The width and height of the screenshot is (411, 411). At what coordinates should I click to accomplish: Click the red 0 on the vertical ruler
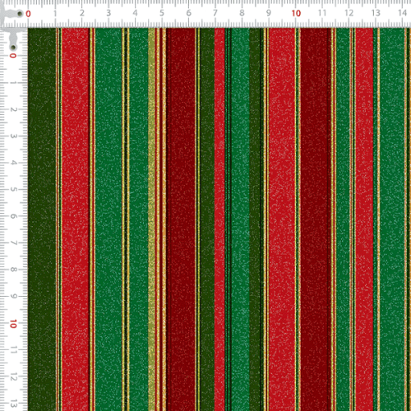pyautogui.click(x=13, y=56)
